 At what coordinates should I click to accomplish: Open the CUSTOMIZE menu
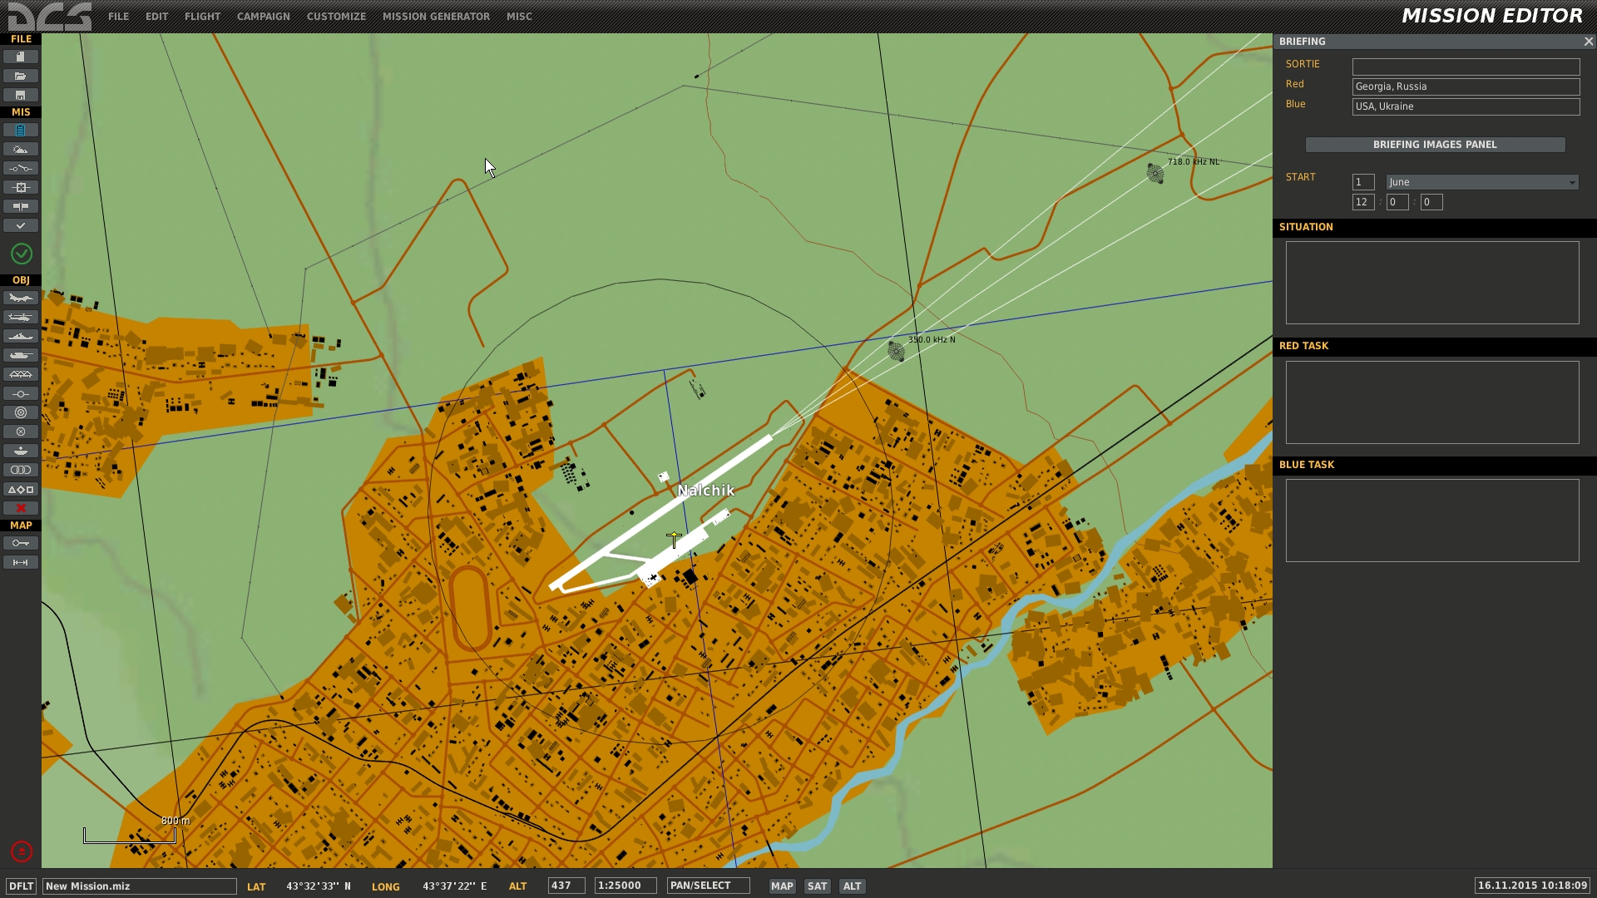point(336,16)
